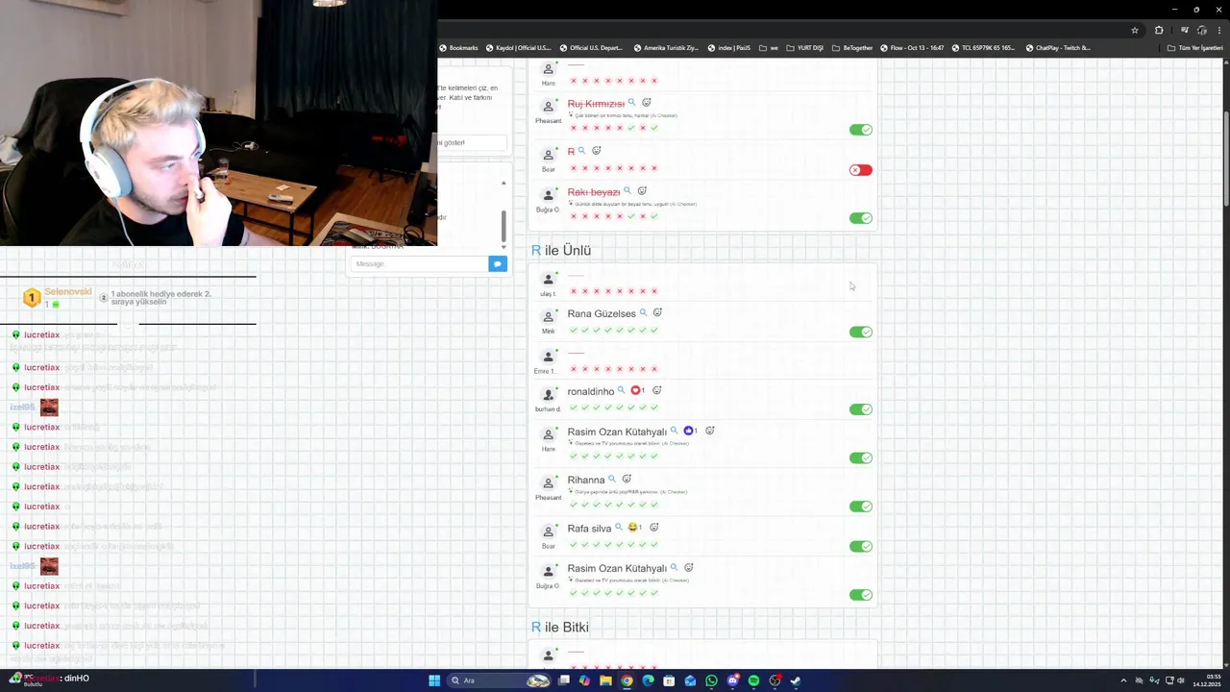The height and width of the screenshot is (692, 1230).
Task: Click the chat Message input field
Action: (419, 263)
